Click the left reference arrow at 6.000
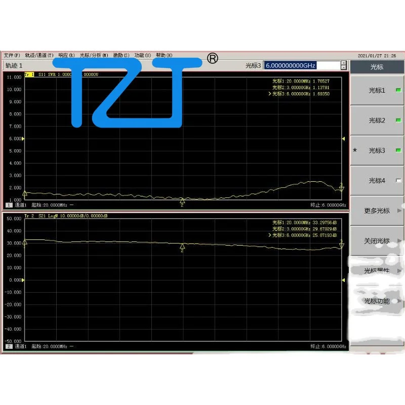 click(x=23, y=139)
